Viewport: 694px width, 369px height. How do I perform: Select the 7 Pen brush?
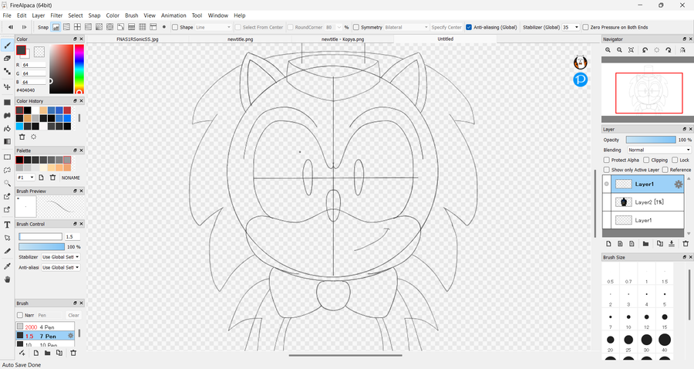(x=45, y=337)
